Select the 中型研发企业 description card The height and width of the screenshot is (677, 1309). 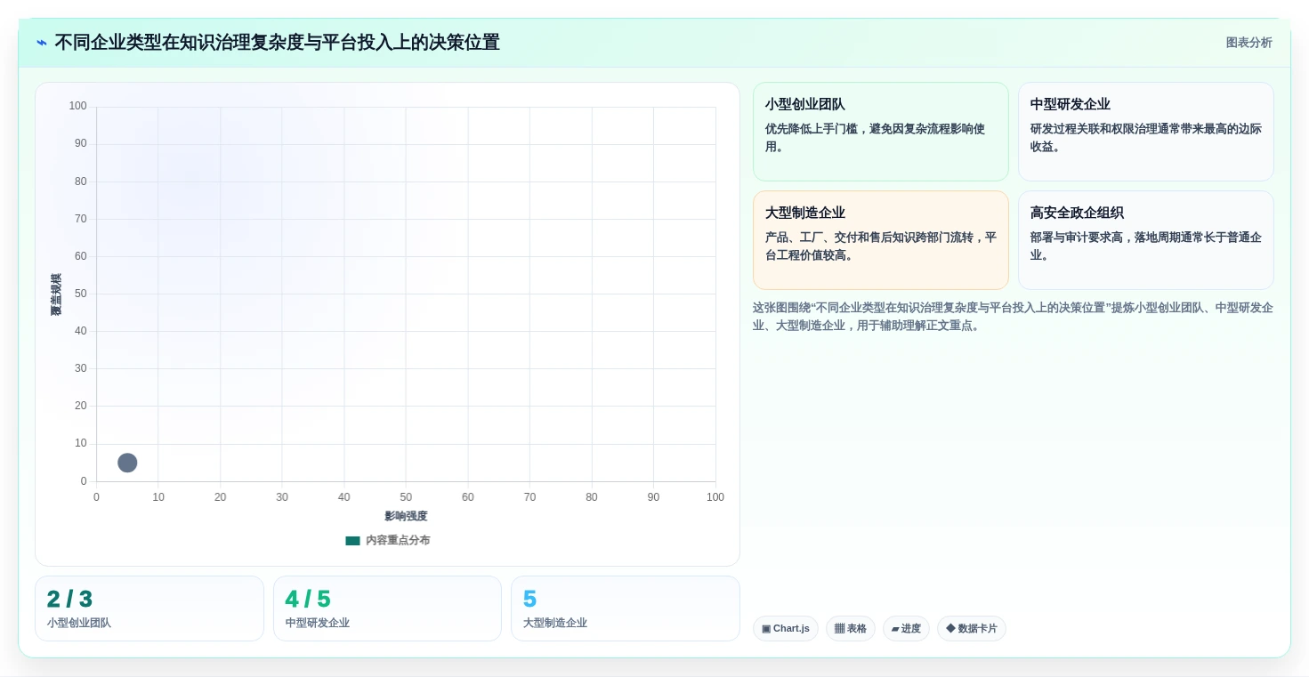click(1145, 132)
